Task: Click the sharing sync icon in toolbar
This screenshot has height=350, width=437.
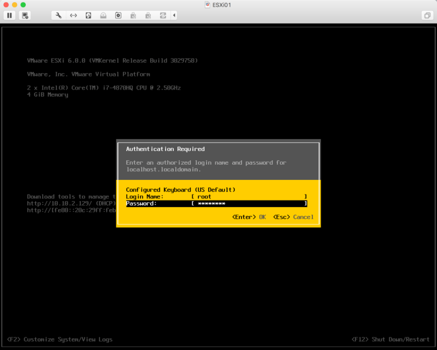Action: [162, 15]
